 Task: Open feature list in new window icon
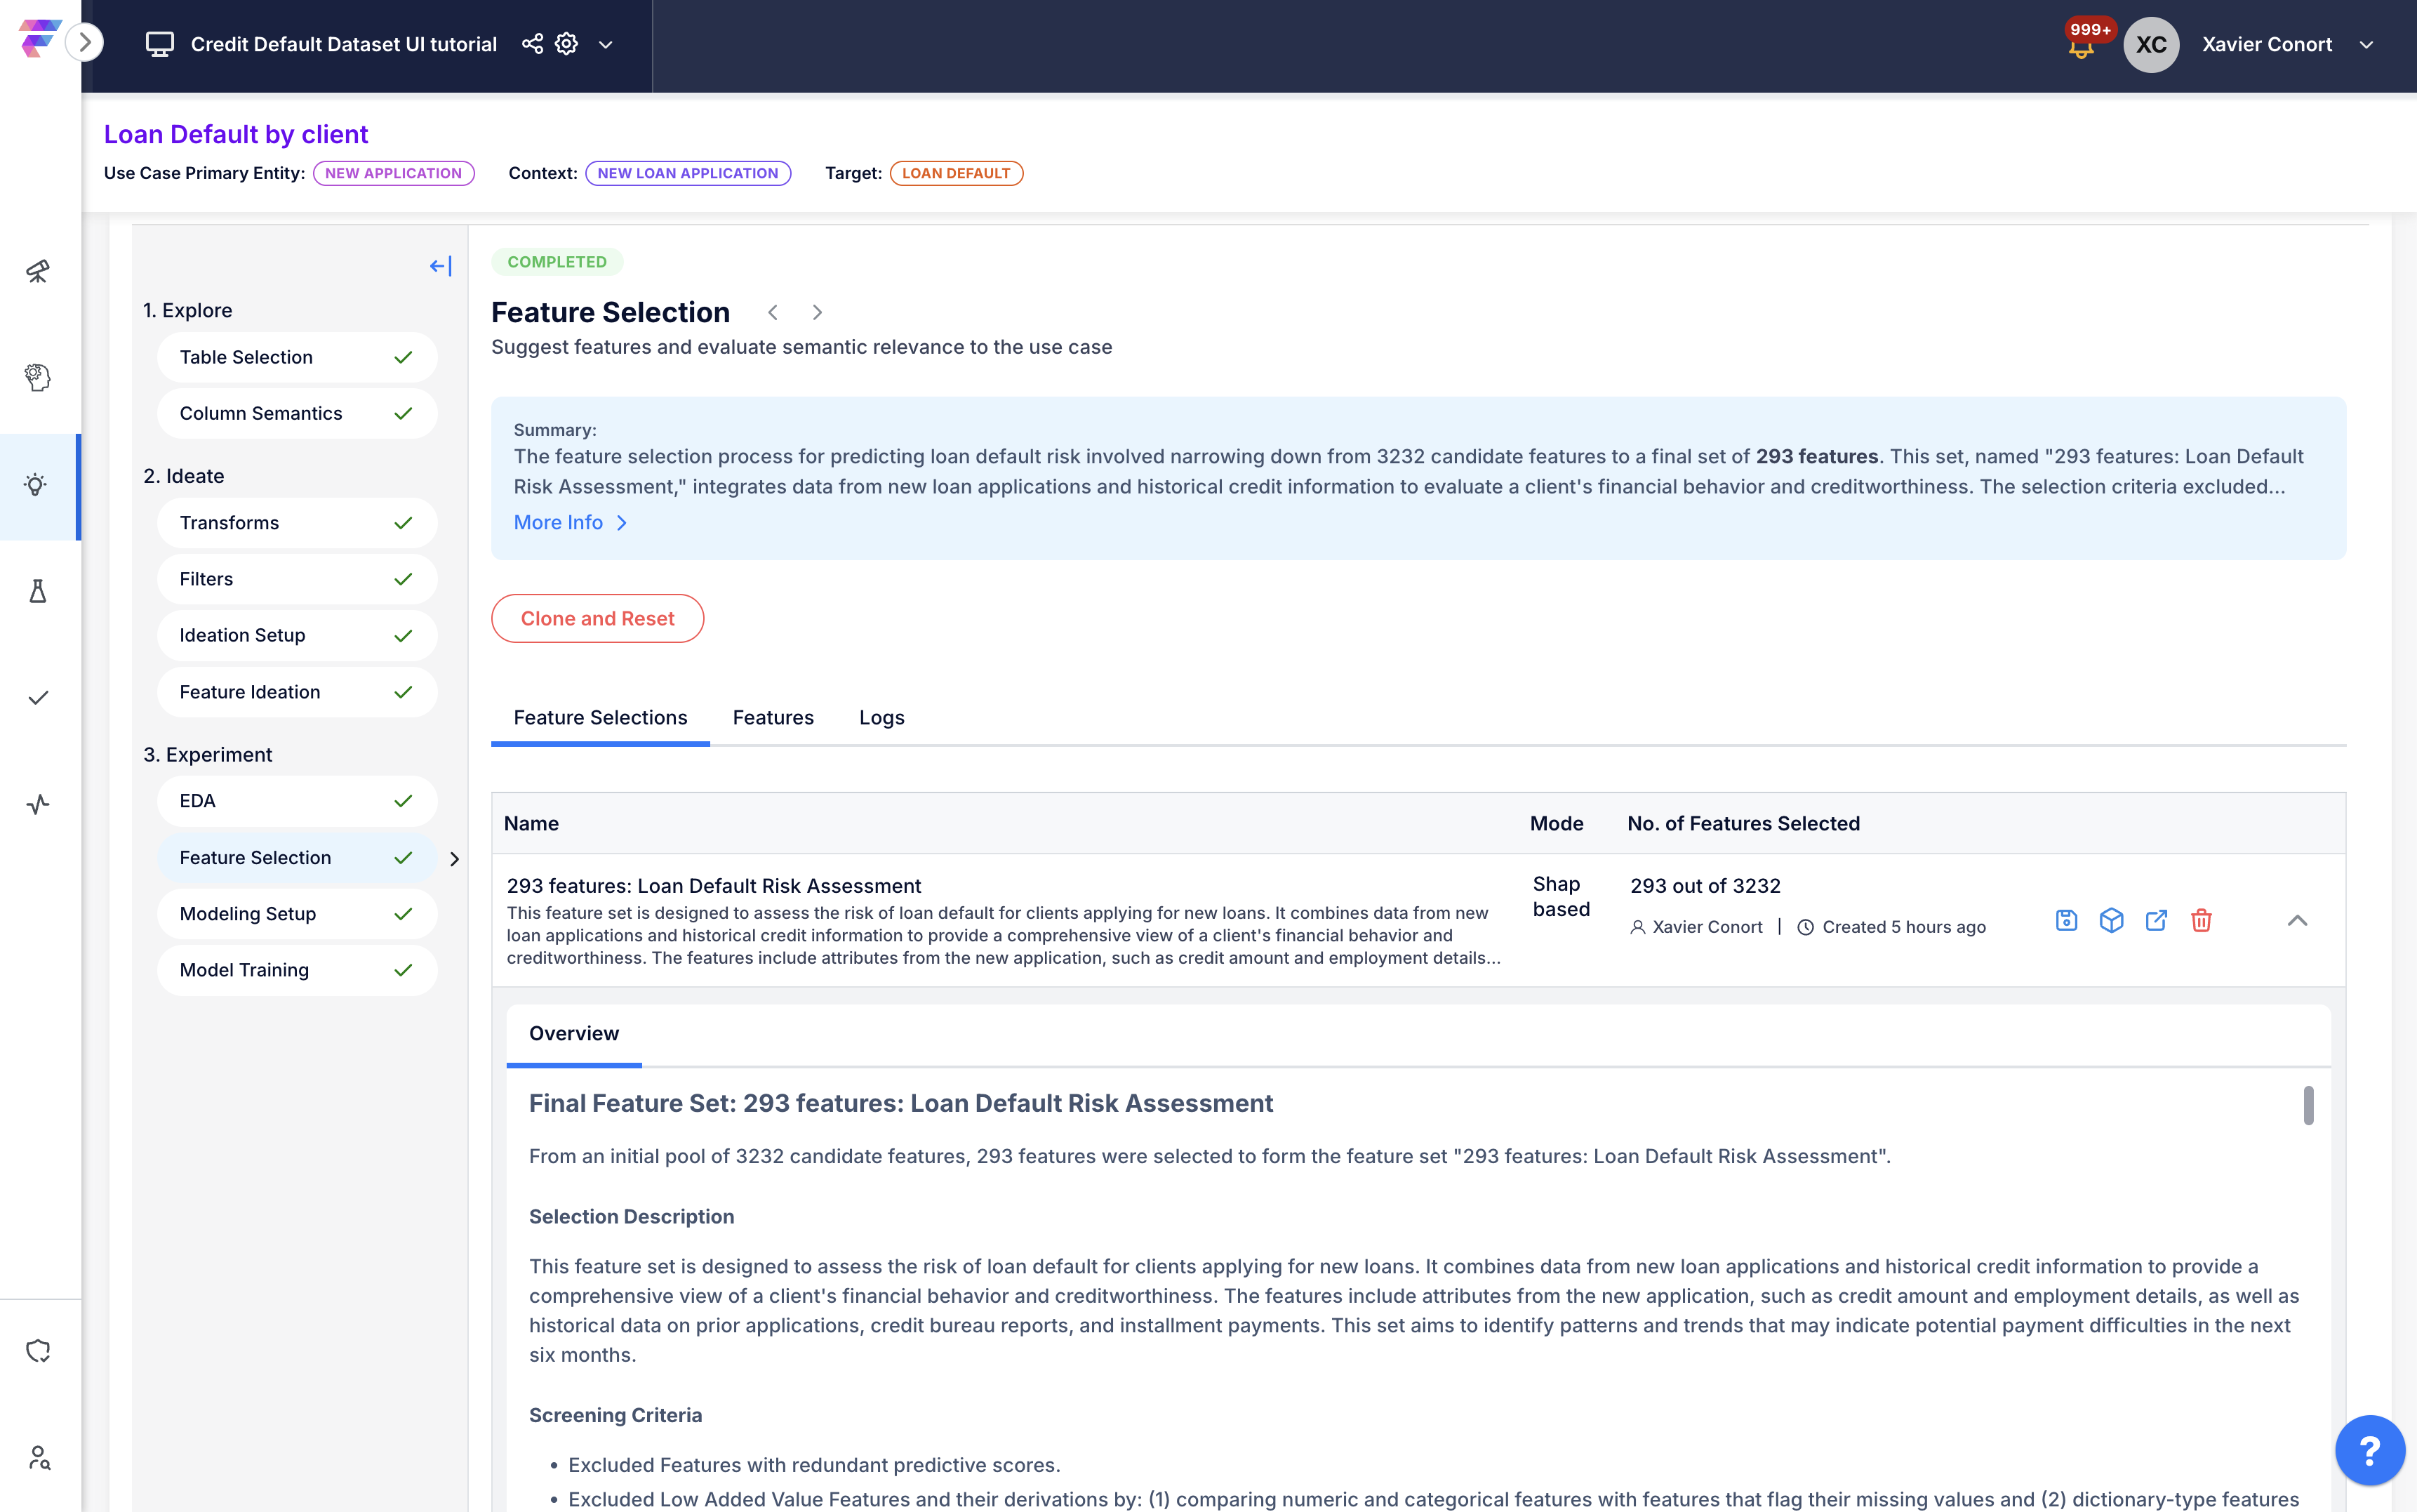pyautogui.click(x=2156, y=920)
